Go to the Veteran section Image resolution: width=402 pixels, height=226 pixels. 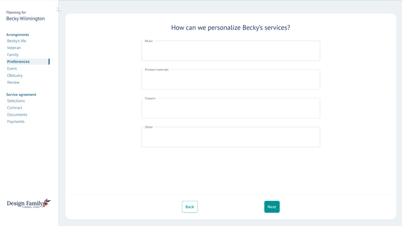14,48
